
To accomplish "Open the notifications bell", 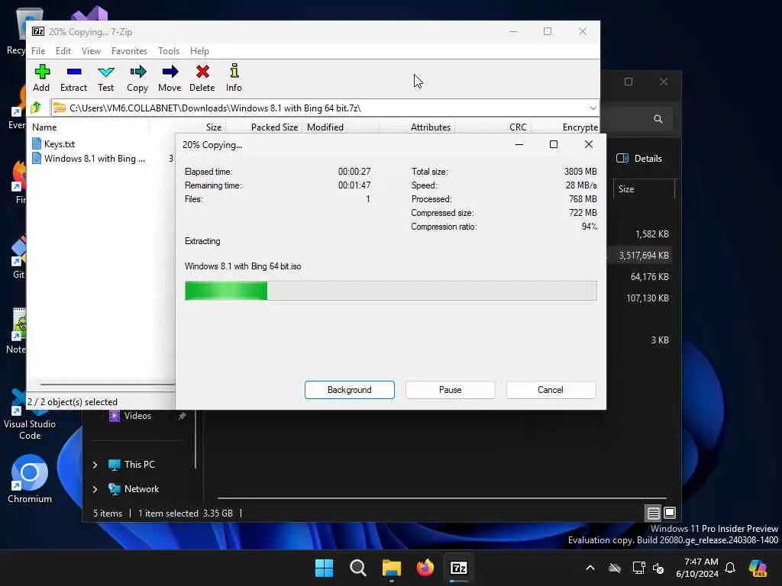I will [730, 568].
